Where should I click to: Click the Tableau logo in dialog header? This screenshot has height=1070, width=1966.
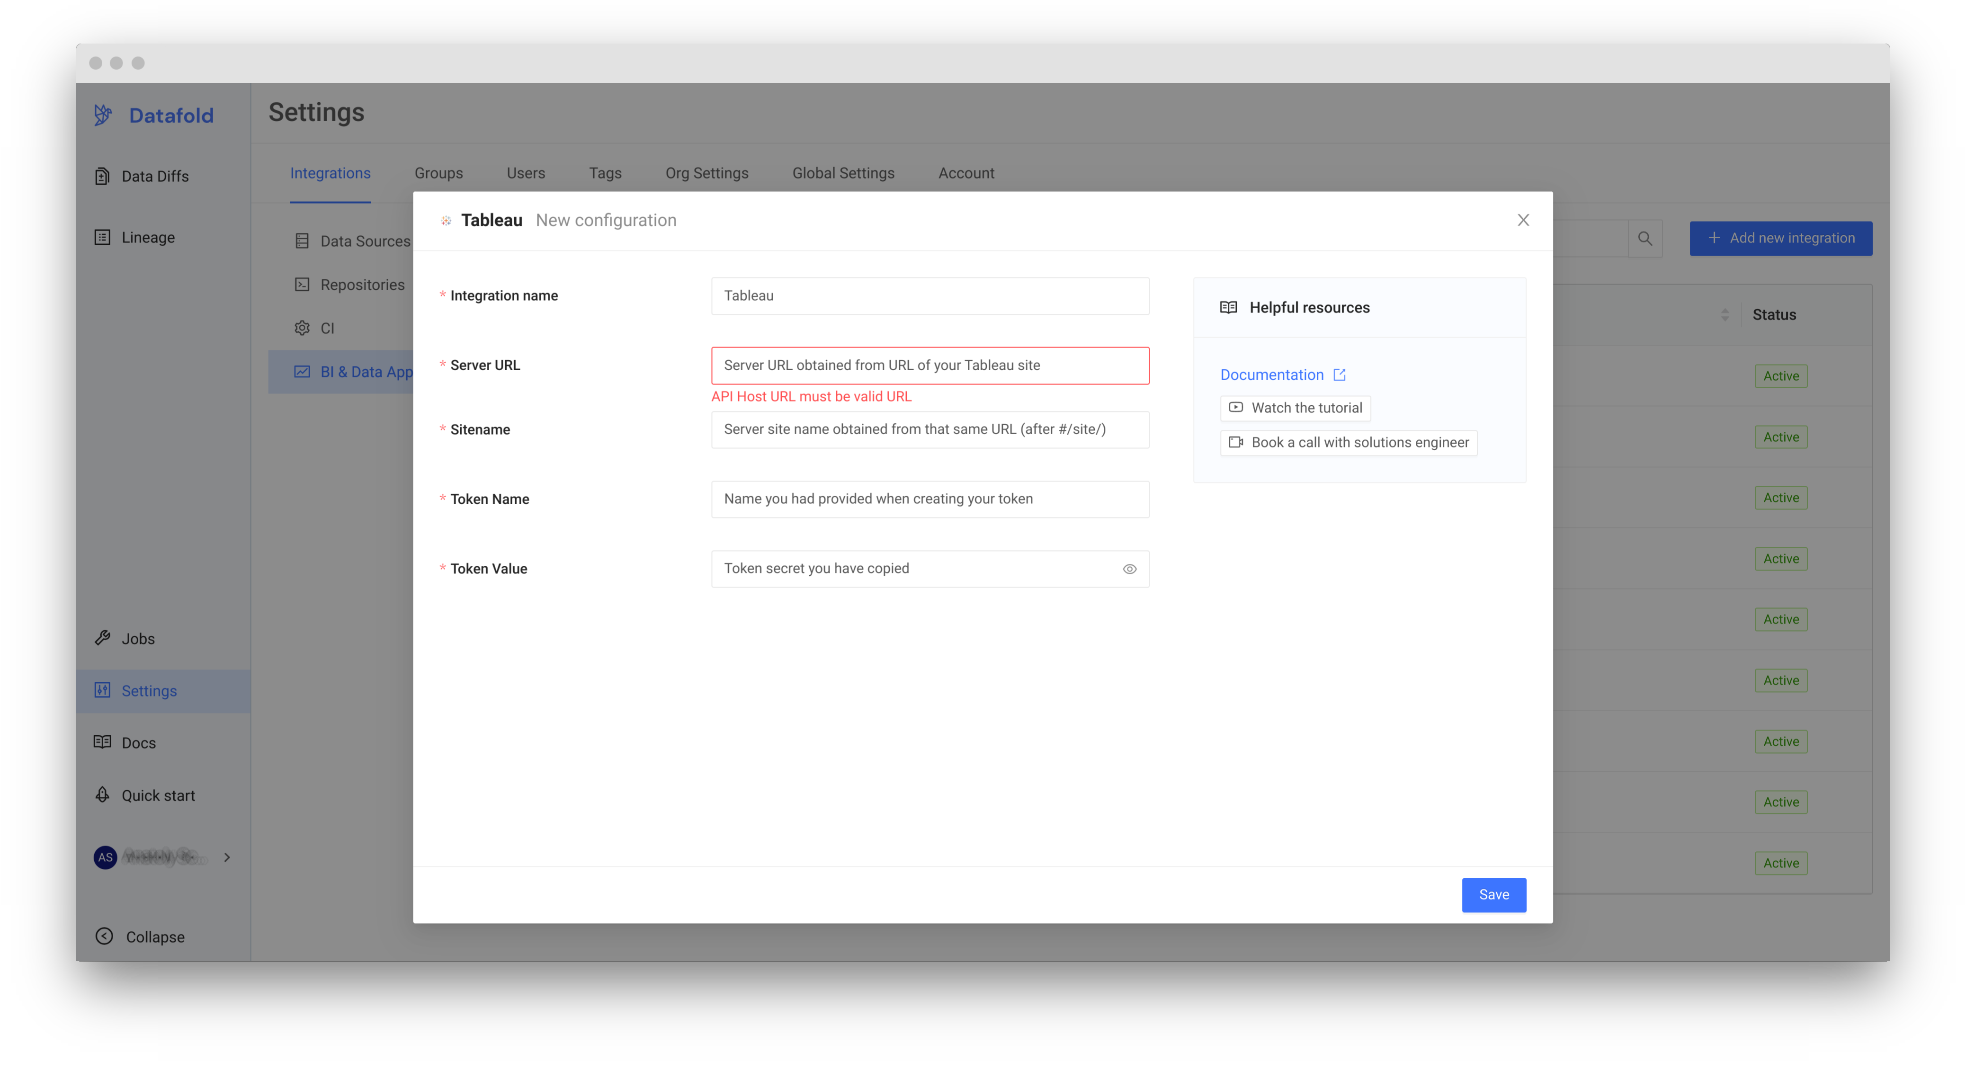coord(446,221)
